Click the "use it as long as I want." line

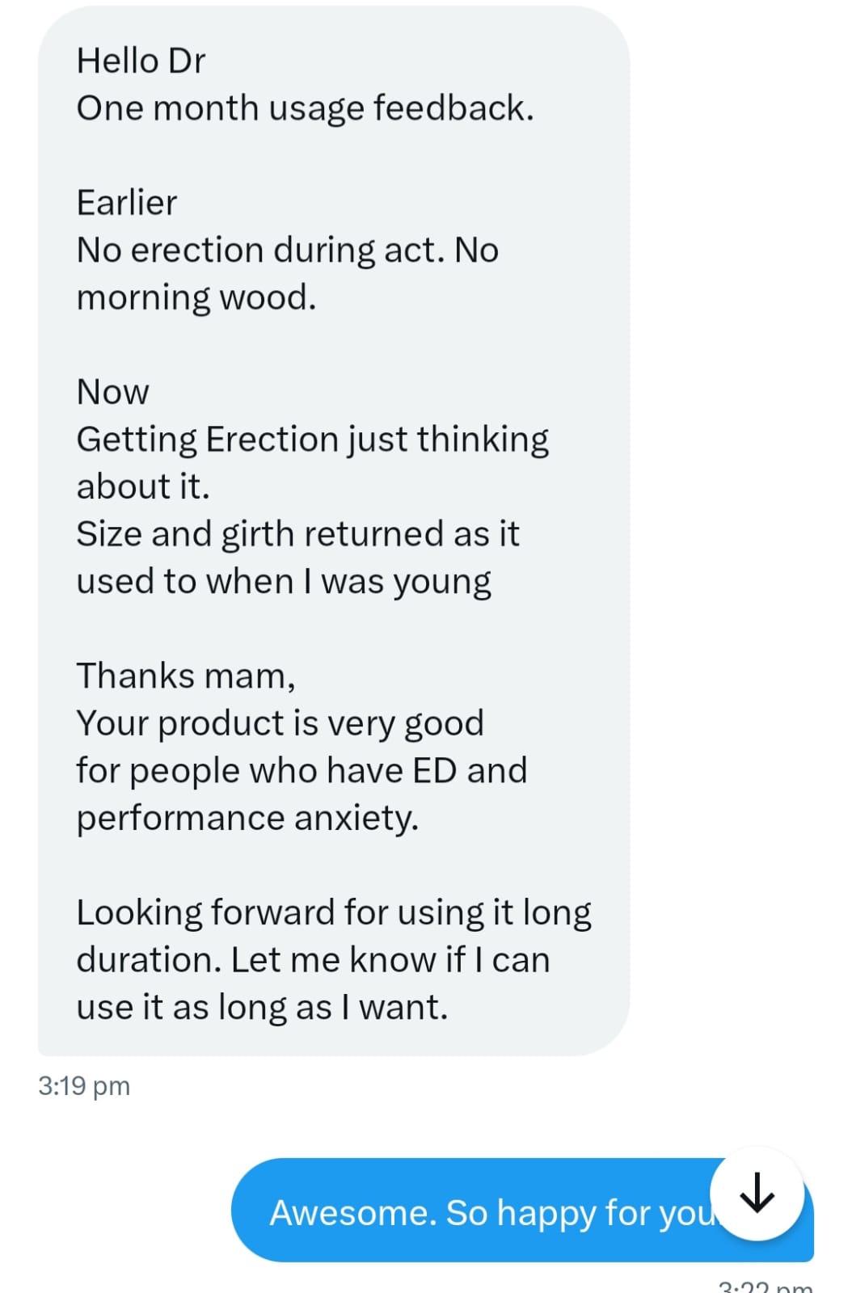[262, 1007]
